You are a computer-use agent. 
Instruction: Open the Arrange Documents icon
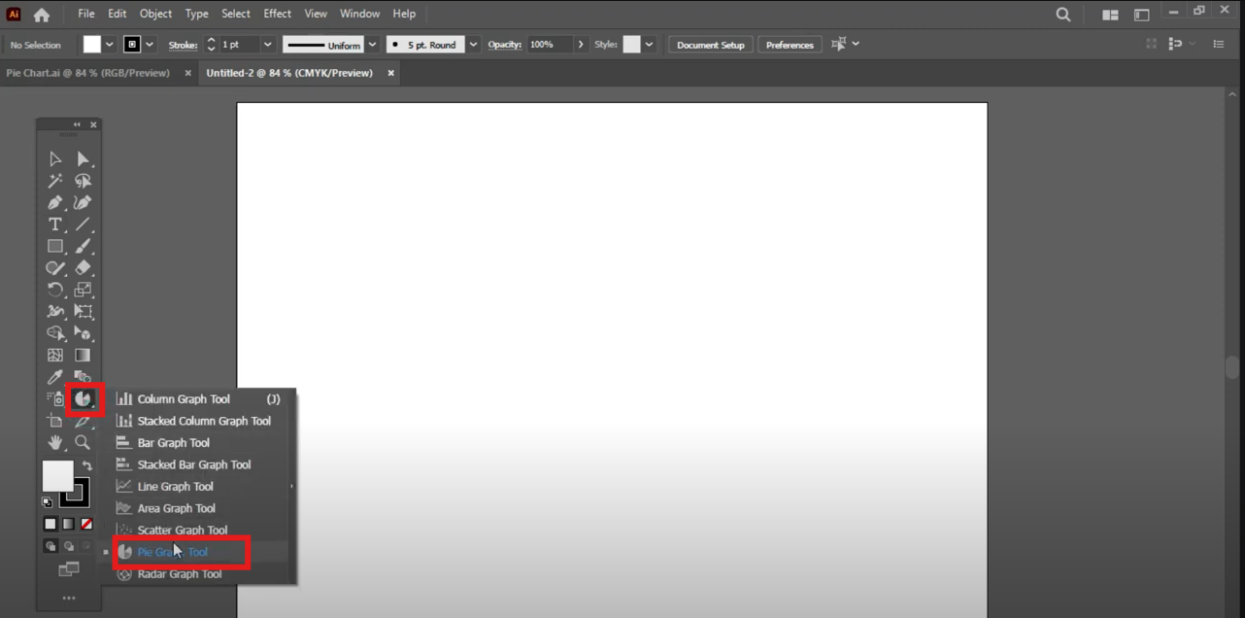click(1110, 15)
